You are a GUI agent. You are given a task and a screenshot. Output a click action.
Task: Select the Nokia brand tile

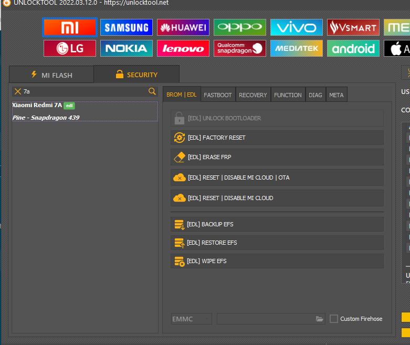point(127,48)
